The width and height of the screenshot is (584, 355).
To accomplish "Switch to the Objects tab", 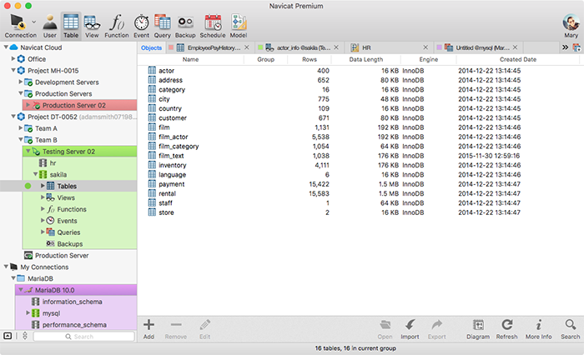I will click(x=151, y=47).
